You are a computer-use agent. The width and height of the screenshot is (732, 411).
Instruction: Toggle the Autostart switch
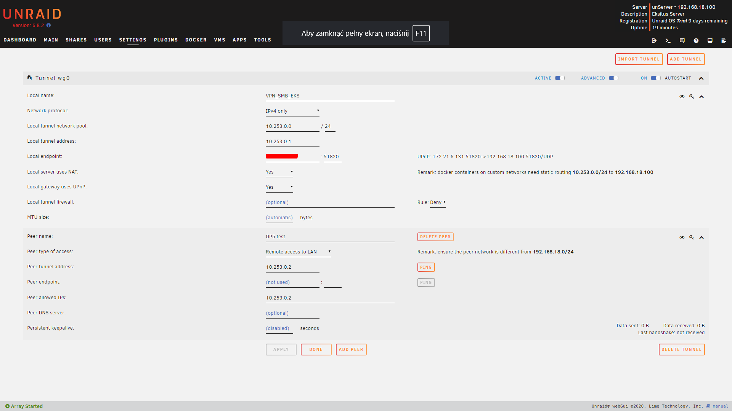click(656, 78)
